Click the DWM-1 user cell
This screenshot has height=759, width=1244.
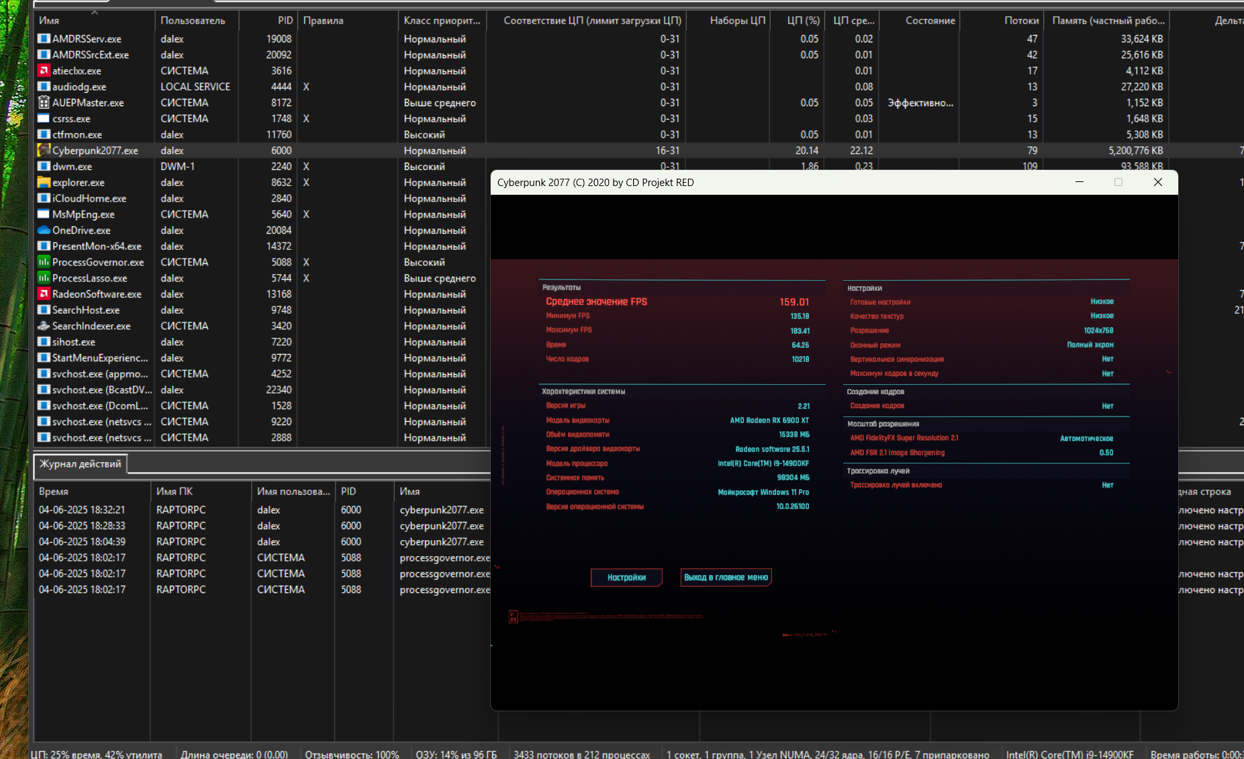(177, 167)
